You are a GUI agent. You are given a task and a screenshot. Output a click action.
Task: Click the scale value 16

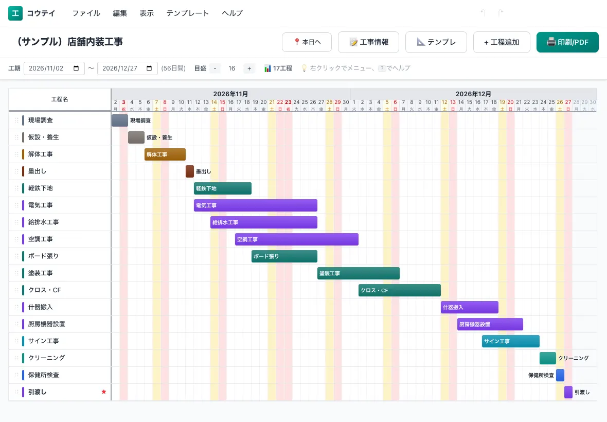click(232, 68)
